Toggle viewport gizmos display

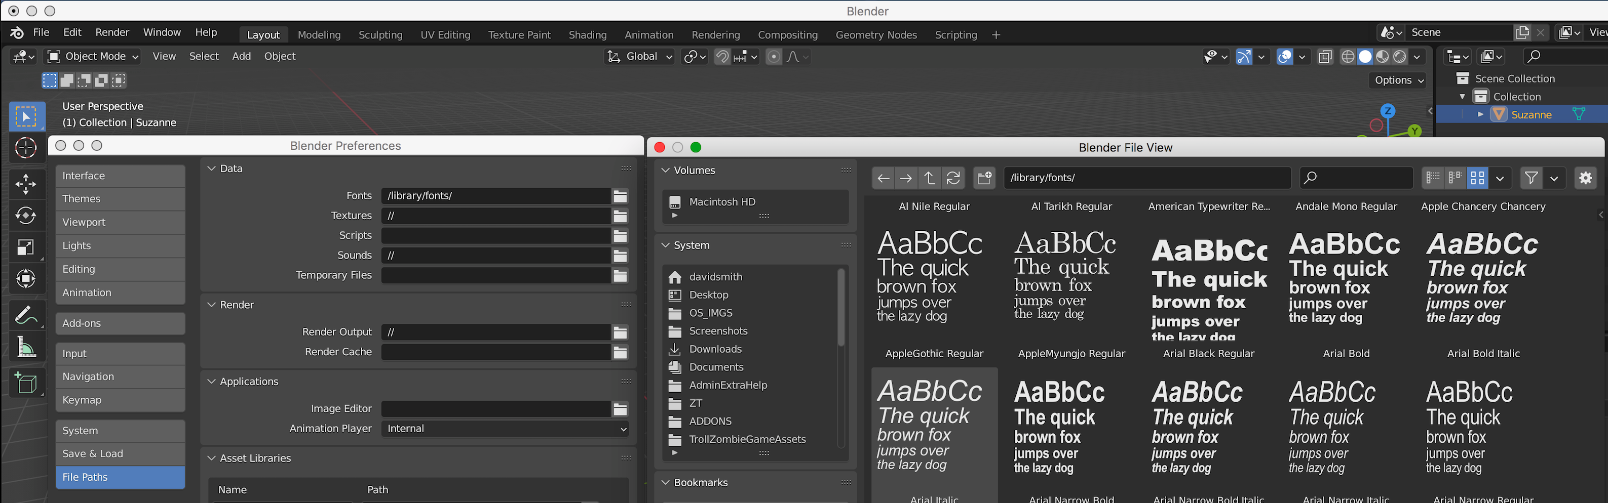click(x=1243, y=57)
